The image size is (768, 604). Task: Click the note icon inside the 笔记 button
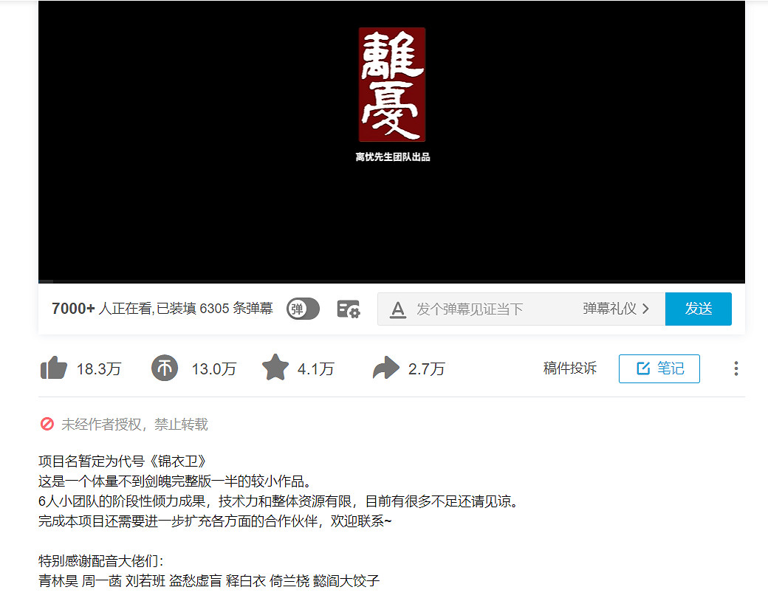click(x=644, y=368)
